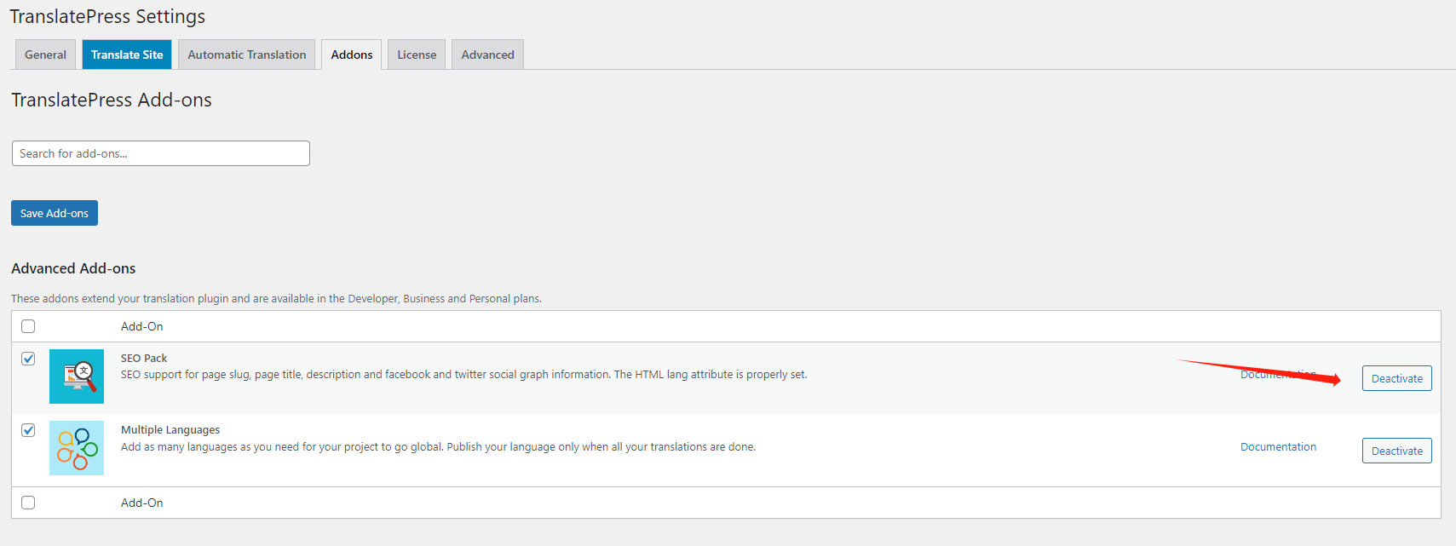This screenshot has width=1456, height=546.
Task: Switch to the Translate Site tab
Action: [x=127, y=55]
